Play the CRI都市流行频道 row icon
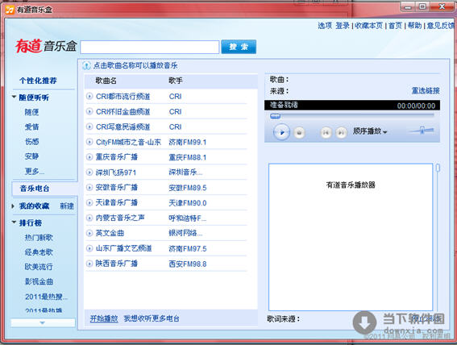This screenshot has width=457, height=345. (x=89, y=97)
